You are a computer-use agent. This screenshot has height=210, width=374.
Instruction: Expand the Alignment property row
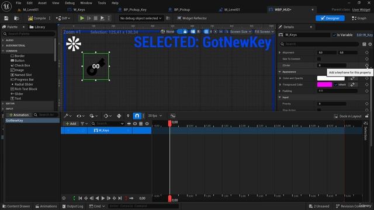[280, 52]
